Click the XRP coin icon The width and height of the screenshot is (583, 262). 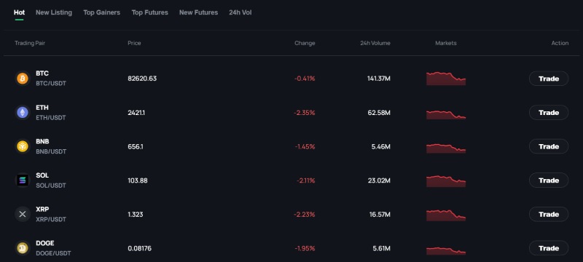(x=23, y=215)
